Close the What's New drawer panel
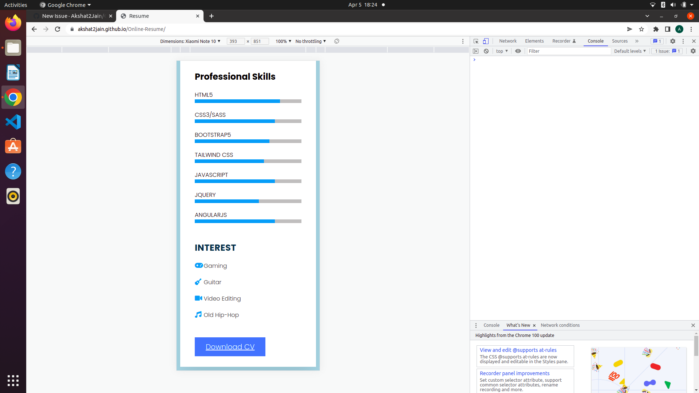Screen dimensions: 699x393 coord(692,325)
